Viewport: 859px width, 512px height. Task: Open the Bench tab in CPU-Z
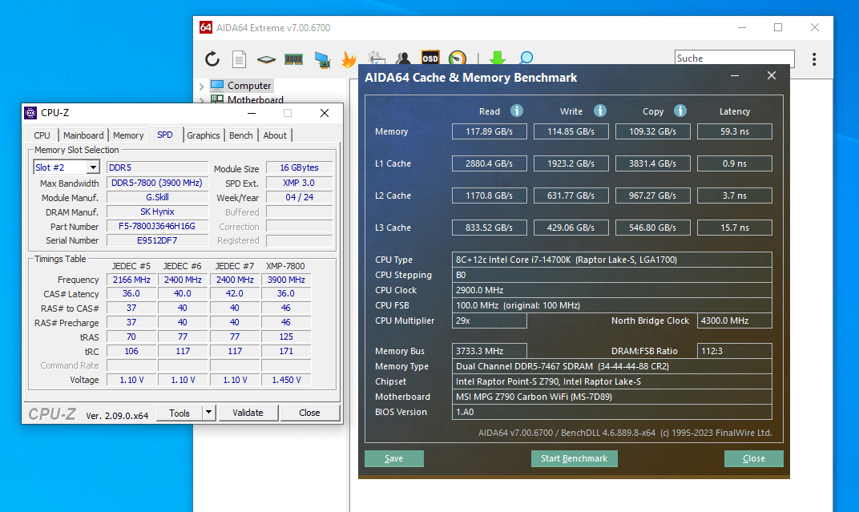(x=241, y=135)
